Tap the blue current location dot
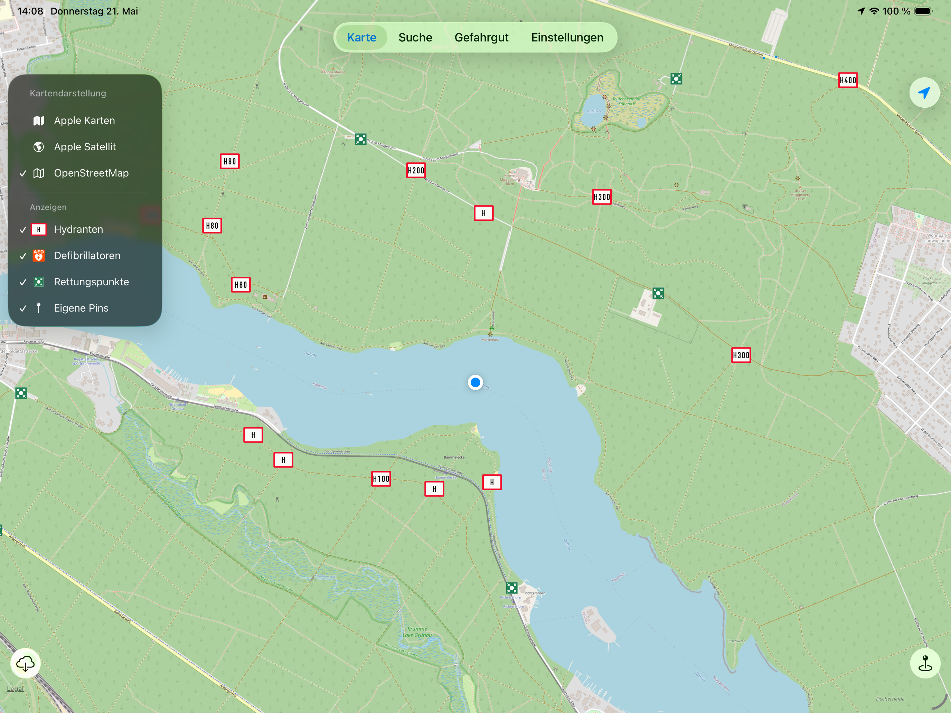 [475, 382]
